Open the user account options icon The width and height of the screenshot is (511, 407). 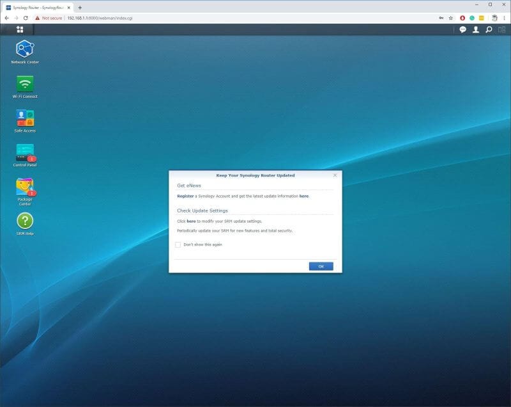point(477,29)
